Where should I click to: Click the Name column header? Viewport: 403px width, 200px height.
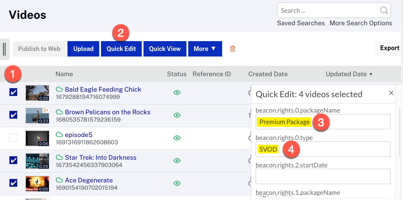click(x=64, y=74)
